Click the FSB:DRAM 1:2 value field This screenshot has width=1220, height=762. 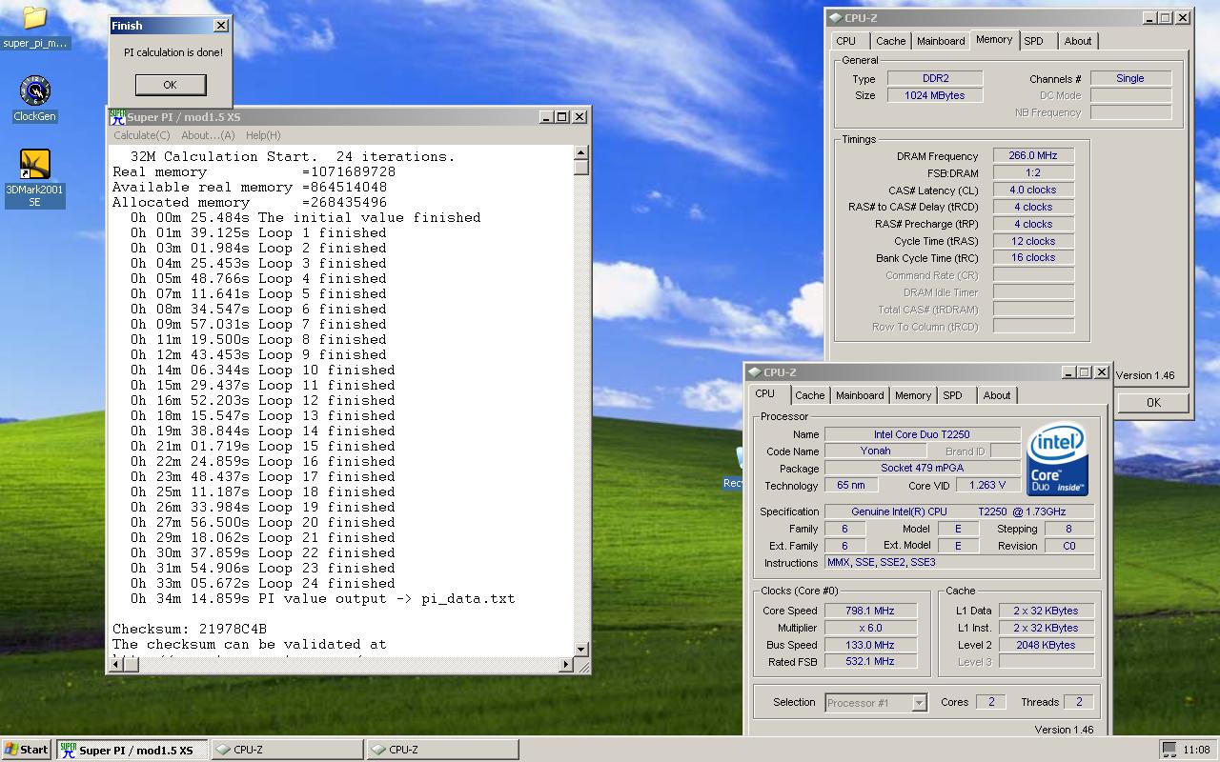tap(1033, 172)
